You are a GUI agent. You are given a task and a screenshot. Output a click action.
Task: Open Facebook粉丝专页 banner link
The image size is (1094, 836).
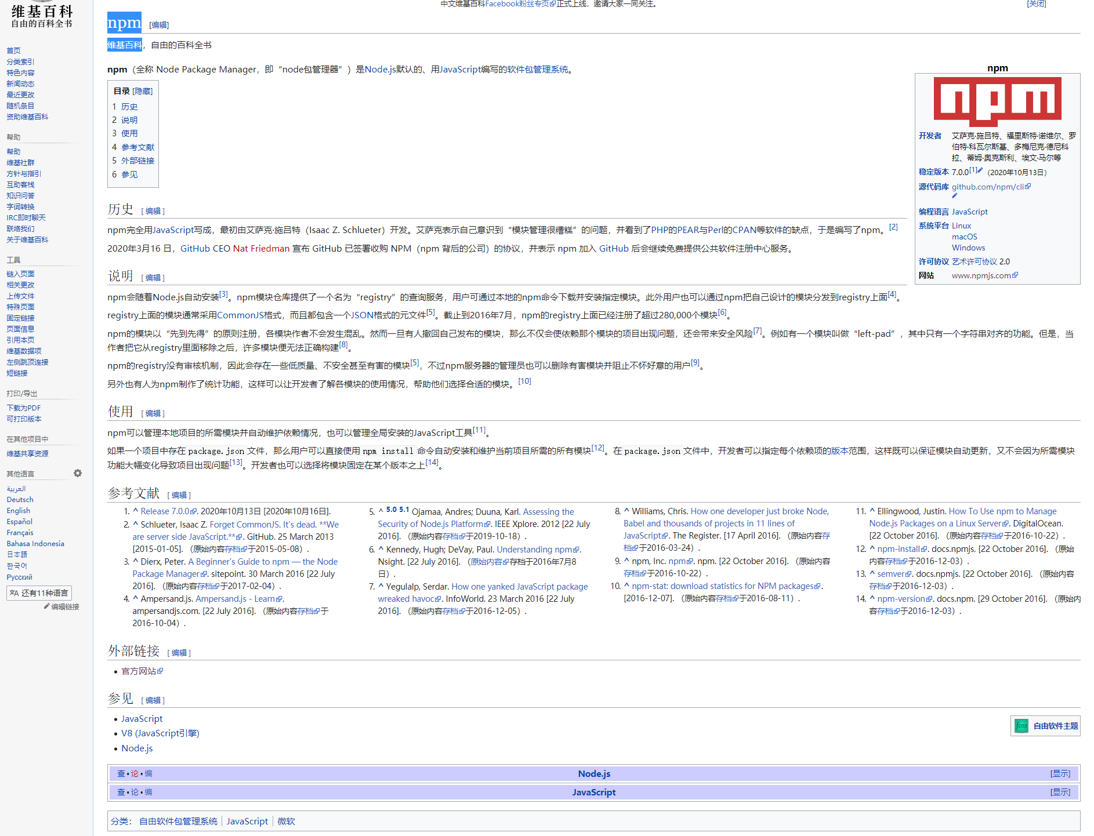[520, 3]
